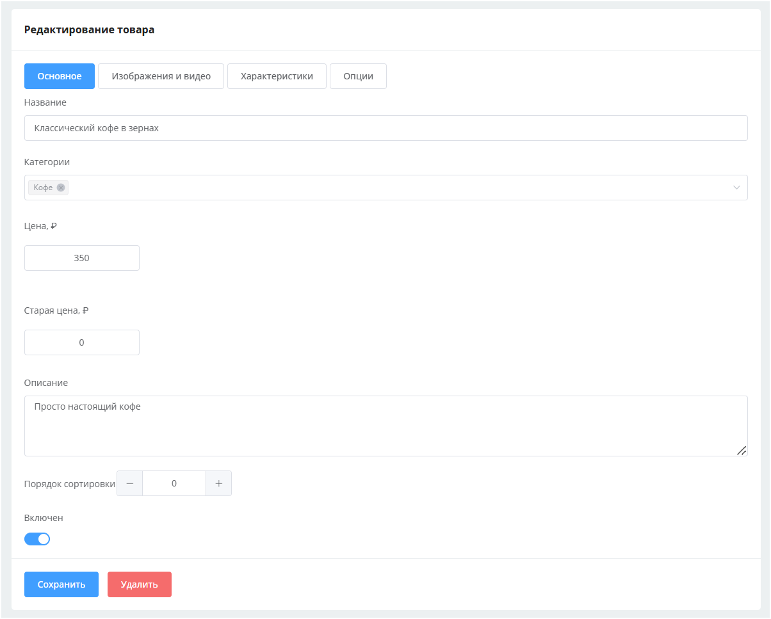
Task: Expand categories list using chevron arrow
Action: 736,188
